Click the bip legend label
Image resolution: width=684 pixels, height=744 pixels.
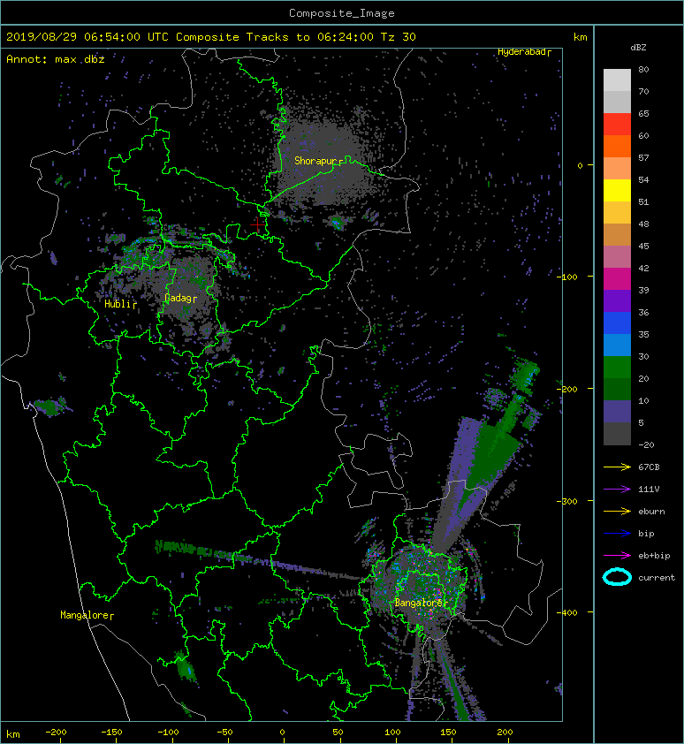click(646, 534)
